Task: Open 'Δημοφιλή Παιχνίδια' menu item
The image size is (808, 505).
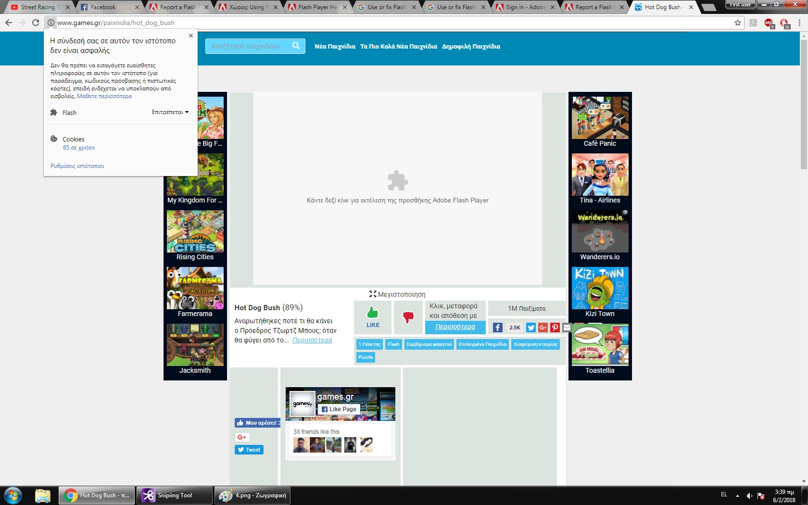Action: pos(471,47)
